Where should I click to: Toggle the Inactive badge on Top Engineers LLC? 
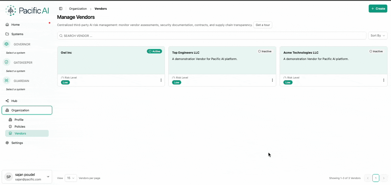click(x=265, y=51)
